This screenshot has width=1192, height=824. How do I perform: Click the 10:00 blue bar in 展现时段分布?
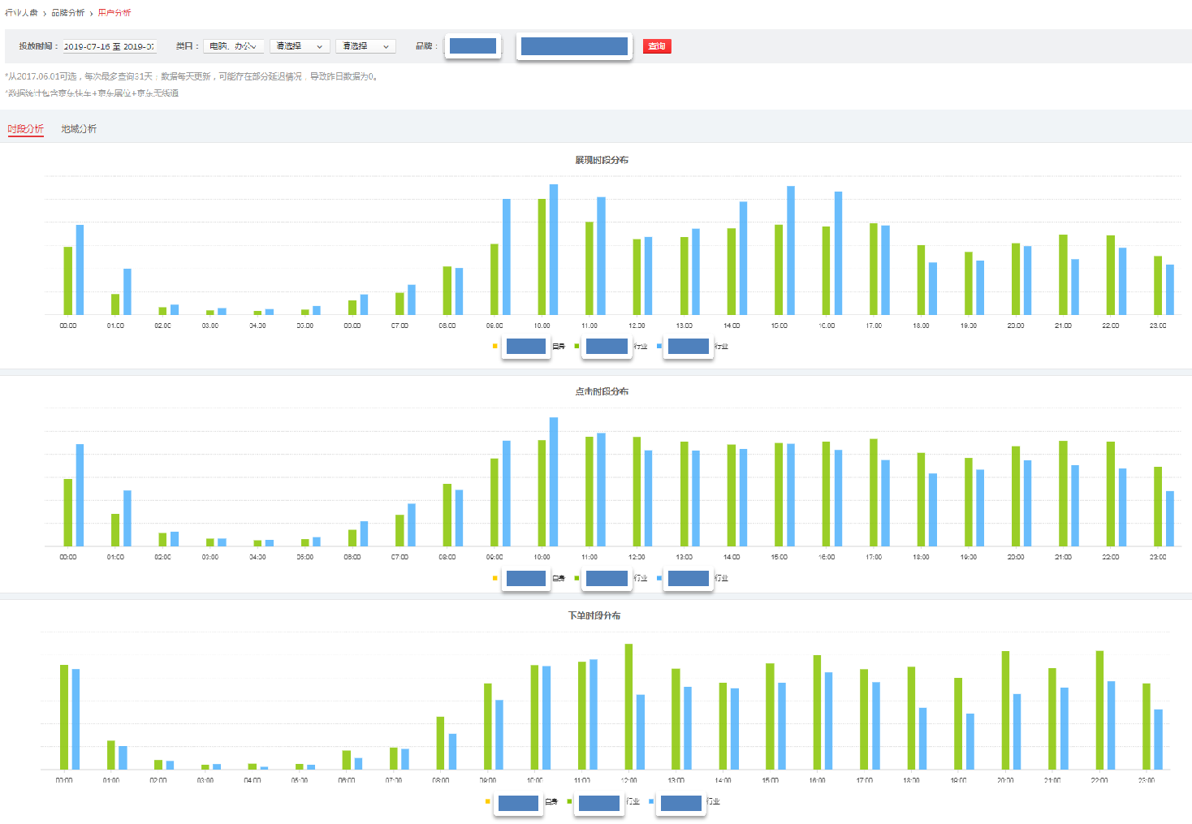554,249
